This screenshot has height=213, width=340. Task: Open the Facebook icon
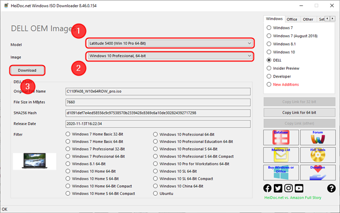(x=268, y=188)
